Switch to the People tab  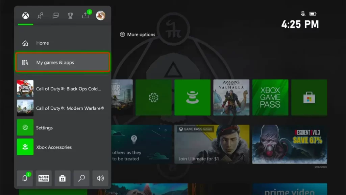pos(41,16)
